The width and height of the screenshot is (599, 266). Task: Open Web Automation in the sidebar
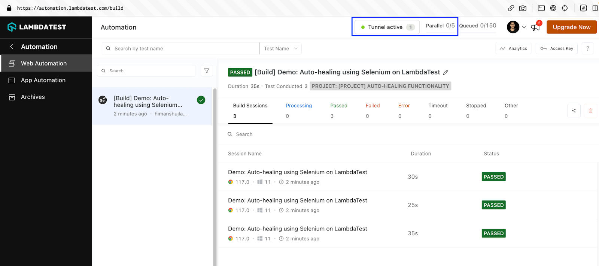click(x=46, y=63)
